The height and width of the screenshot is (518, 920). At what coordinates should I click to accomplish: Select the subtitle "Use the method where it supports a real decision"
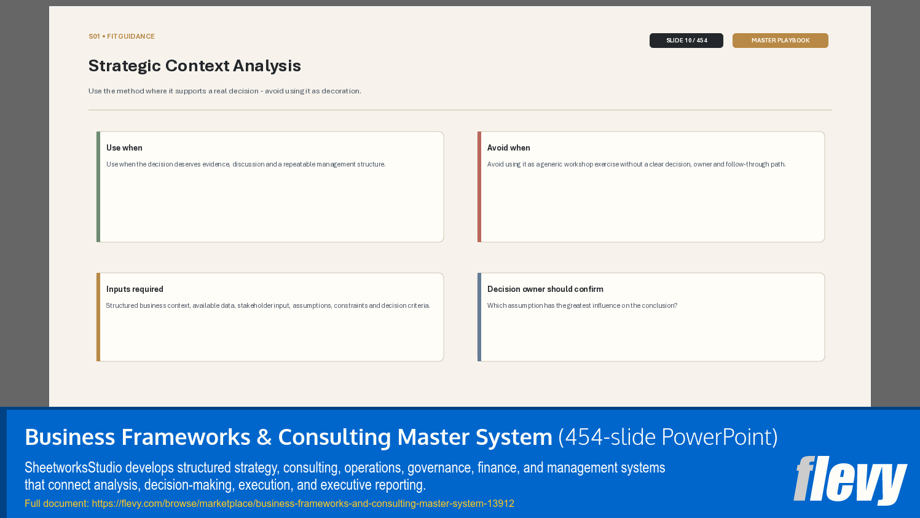[173, 91]
